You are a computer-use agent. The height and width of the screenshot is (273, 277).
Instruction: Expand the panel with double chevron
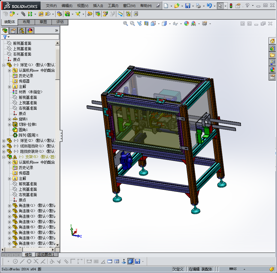coord(56,31)
